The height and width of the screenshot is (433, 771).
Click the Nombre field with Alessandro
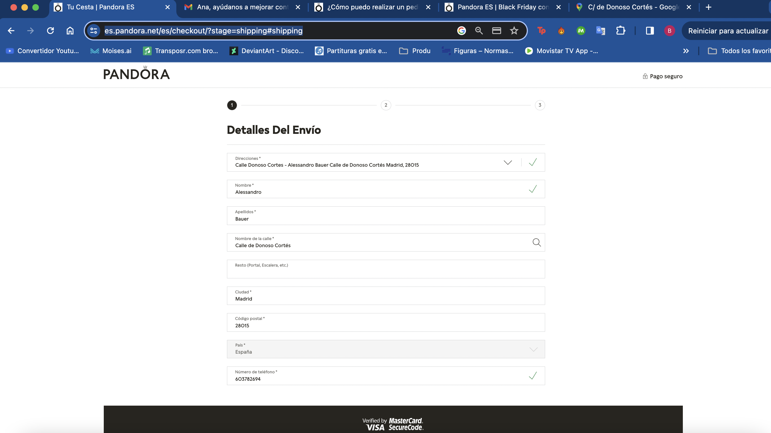tap(386, 189)
